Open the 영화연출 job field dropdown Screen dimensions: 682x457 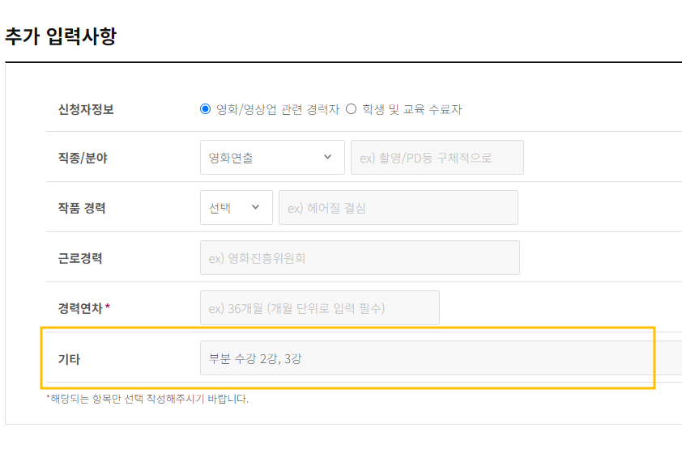point(272,157)
